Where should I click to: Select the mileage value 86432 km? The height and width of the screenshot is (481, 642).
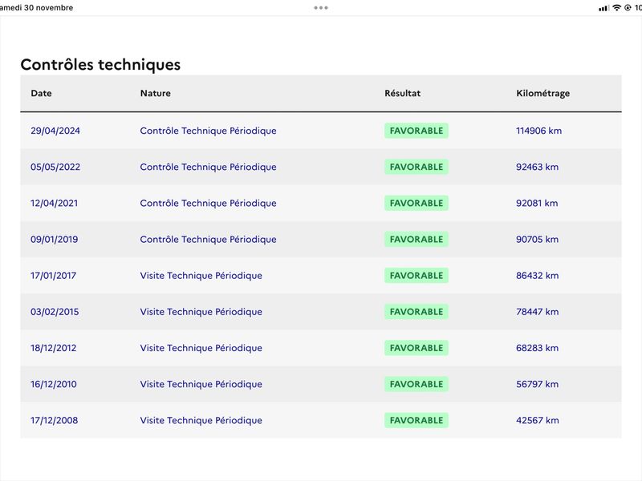pyautogui.click(x=537, y=276)
